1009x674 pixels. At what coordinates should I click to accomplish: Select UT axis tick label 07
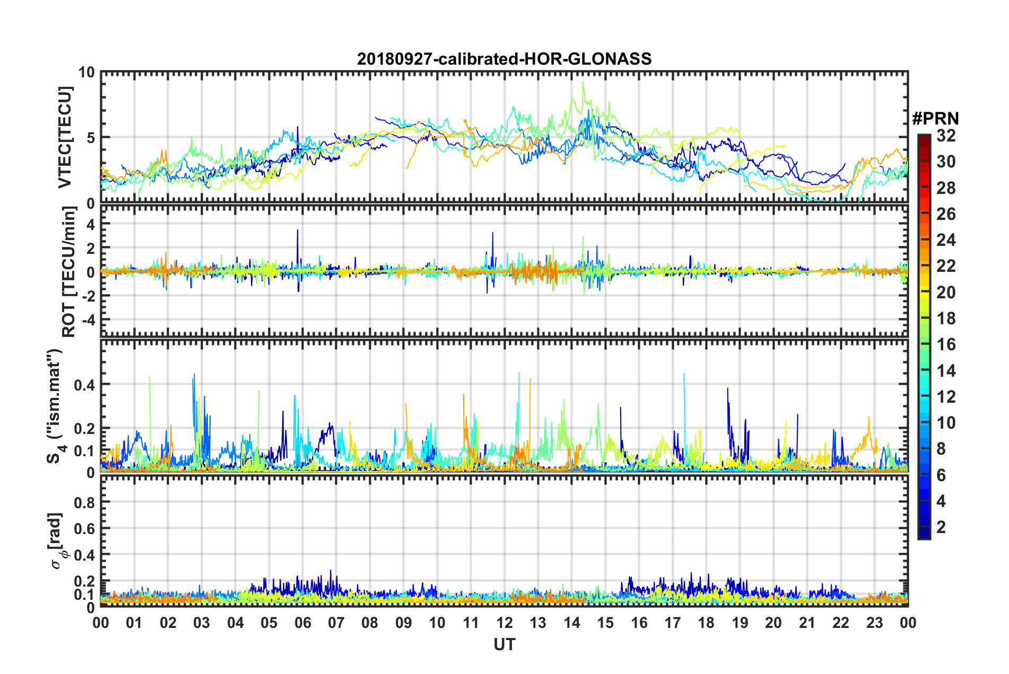tap(336, 623)
